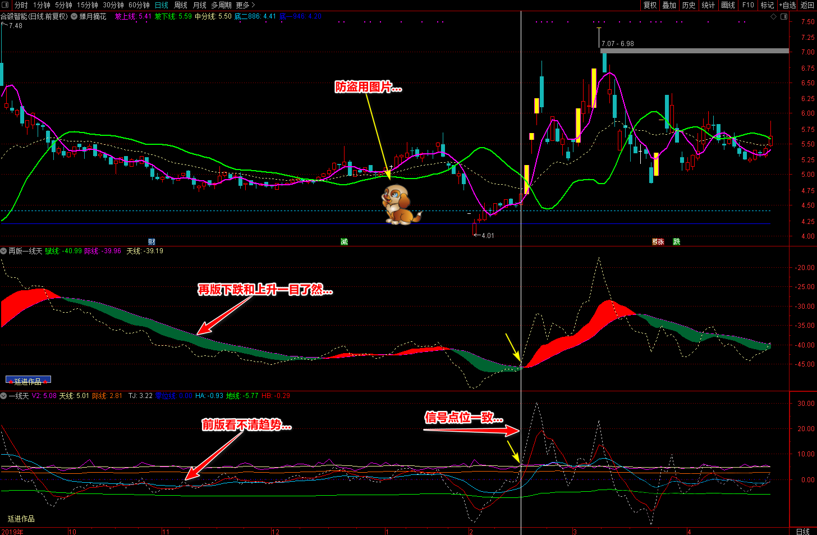
Task: Click the 财 financial event marker
Action: [152, 241]
